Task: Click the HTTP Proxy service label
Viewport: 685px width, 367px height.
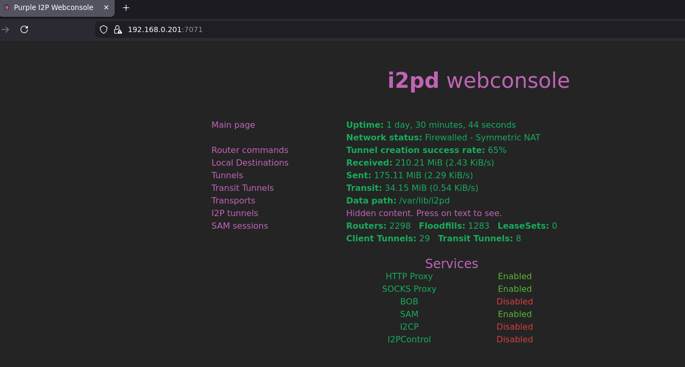Action: coord(409,277)
